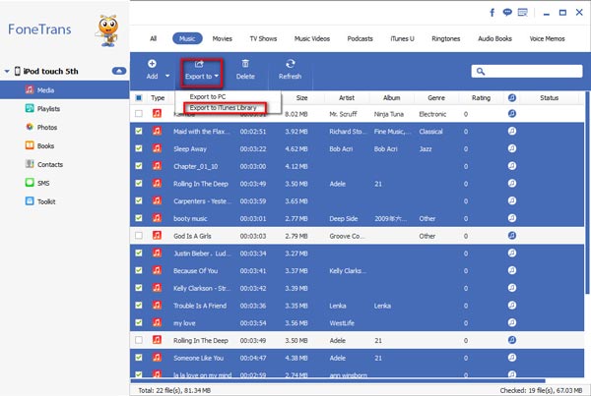Sort by the Rating column header
Screen dimensions: 591x396
(481, 98)
